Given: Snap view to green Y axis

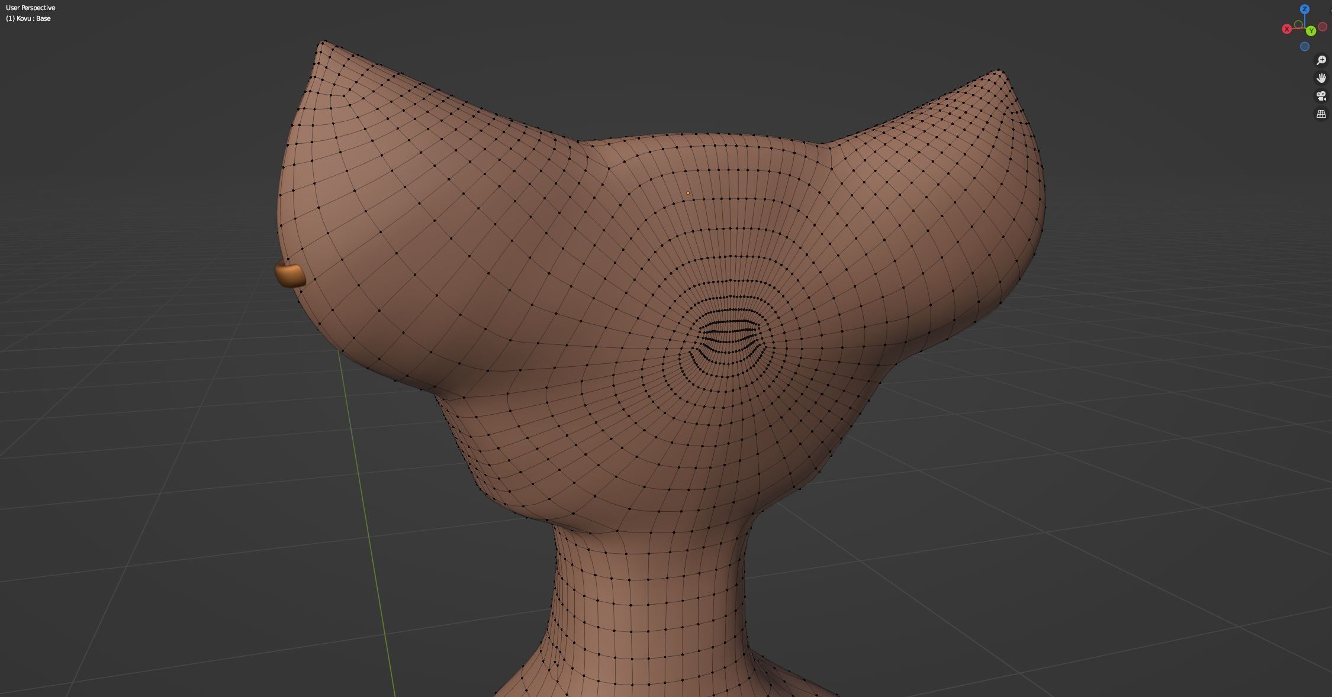Looking at the screenshot, I should click(x=1311, y=31).
